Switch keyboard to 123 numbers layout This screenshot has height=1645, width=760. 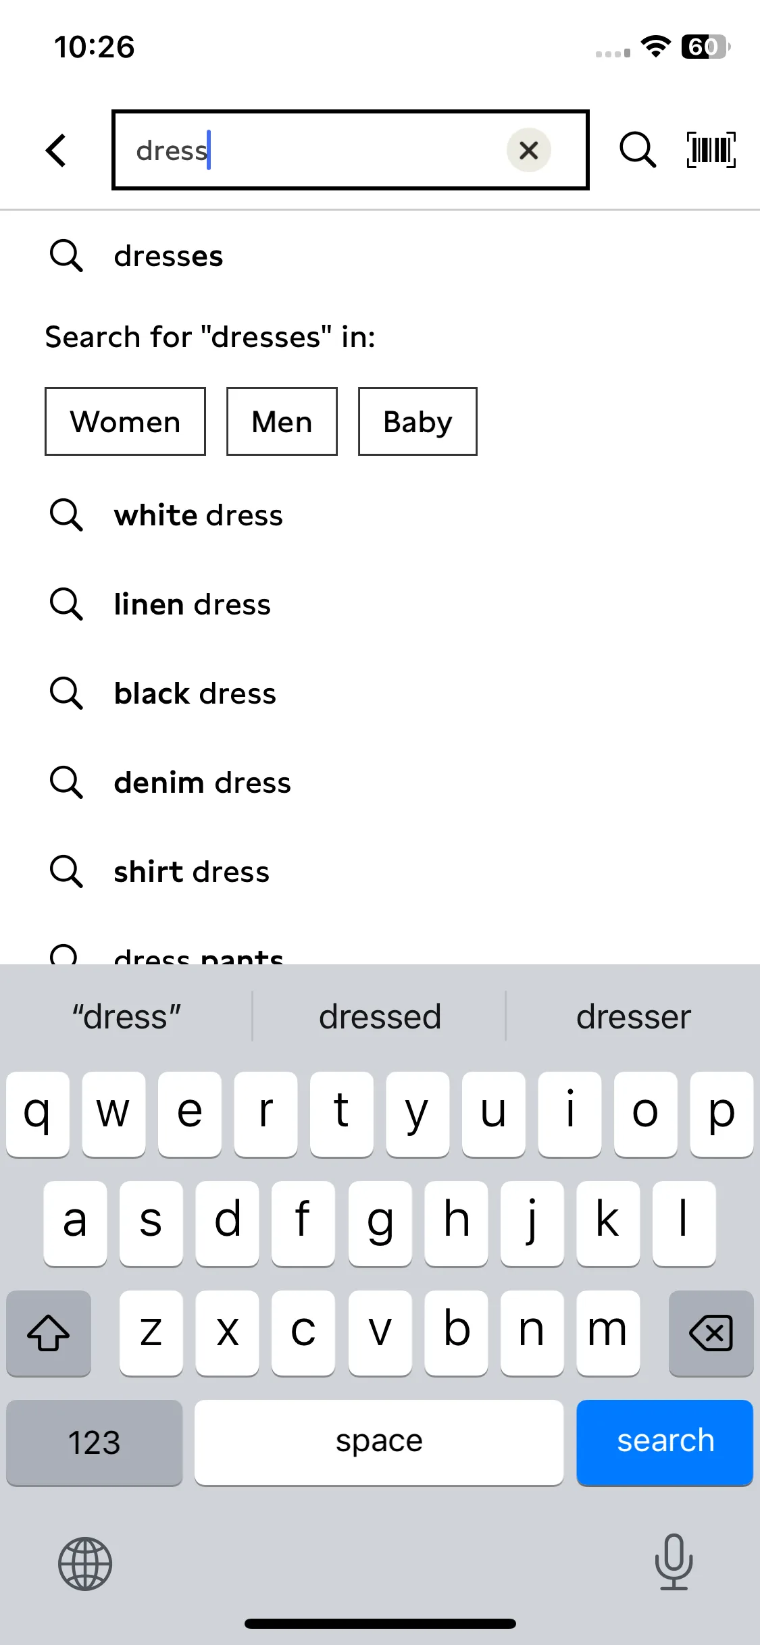point(95,1442)
